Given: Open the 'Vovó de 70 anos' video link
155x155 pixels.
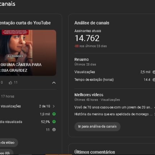Looking at the screenshot, I should click(113, 107).
